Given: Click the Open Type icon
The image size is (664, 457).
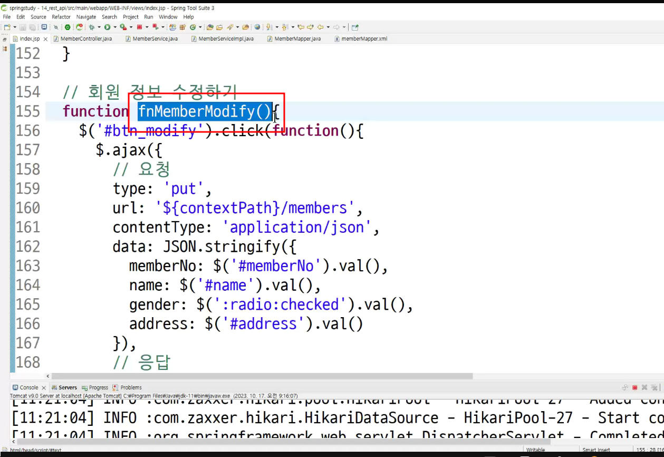Looking at the screenshot, I should click(x=209, y=27).
